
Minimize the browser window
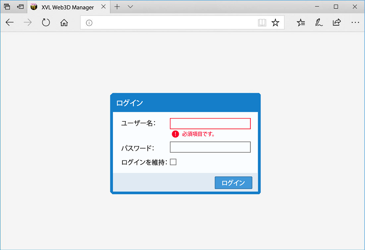[x=317, y=6]
